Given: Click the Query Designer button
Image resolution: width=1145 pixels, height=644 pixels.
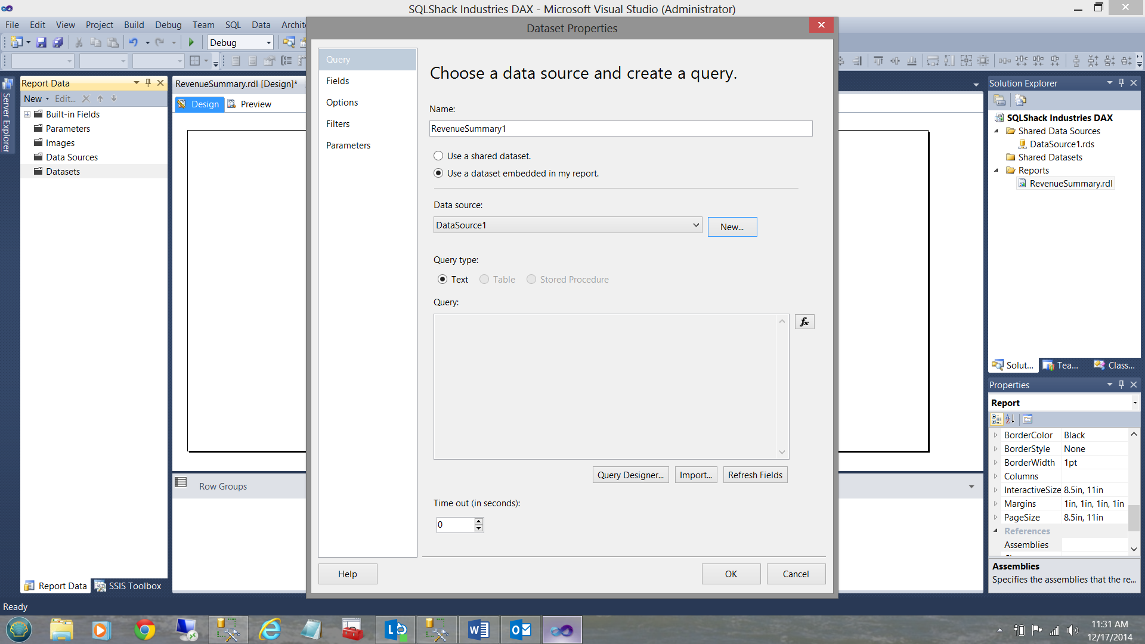Looking at the screenshot, I should (630, 475).
